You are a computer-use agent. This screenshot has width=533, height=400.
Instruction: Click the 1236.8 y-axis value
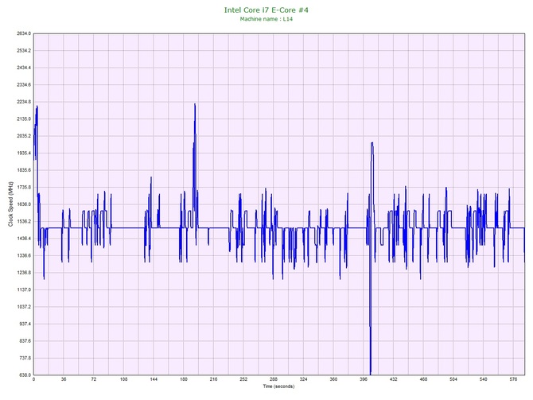[24, 273]
